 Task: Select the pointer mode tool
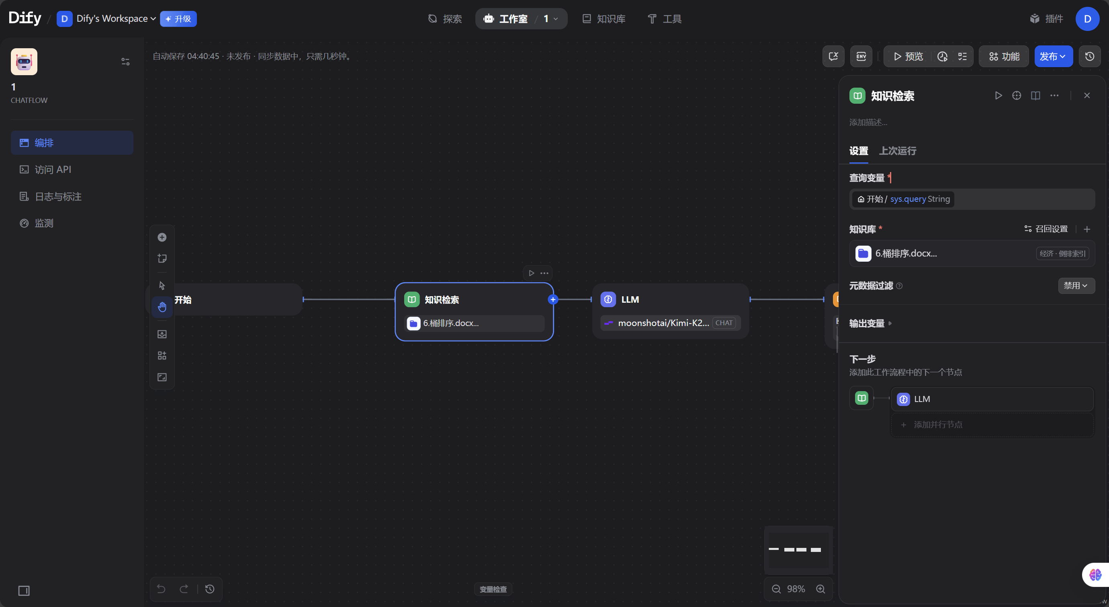pos(162,286)
